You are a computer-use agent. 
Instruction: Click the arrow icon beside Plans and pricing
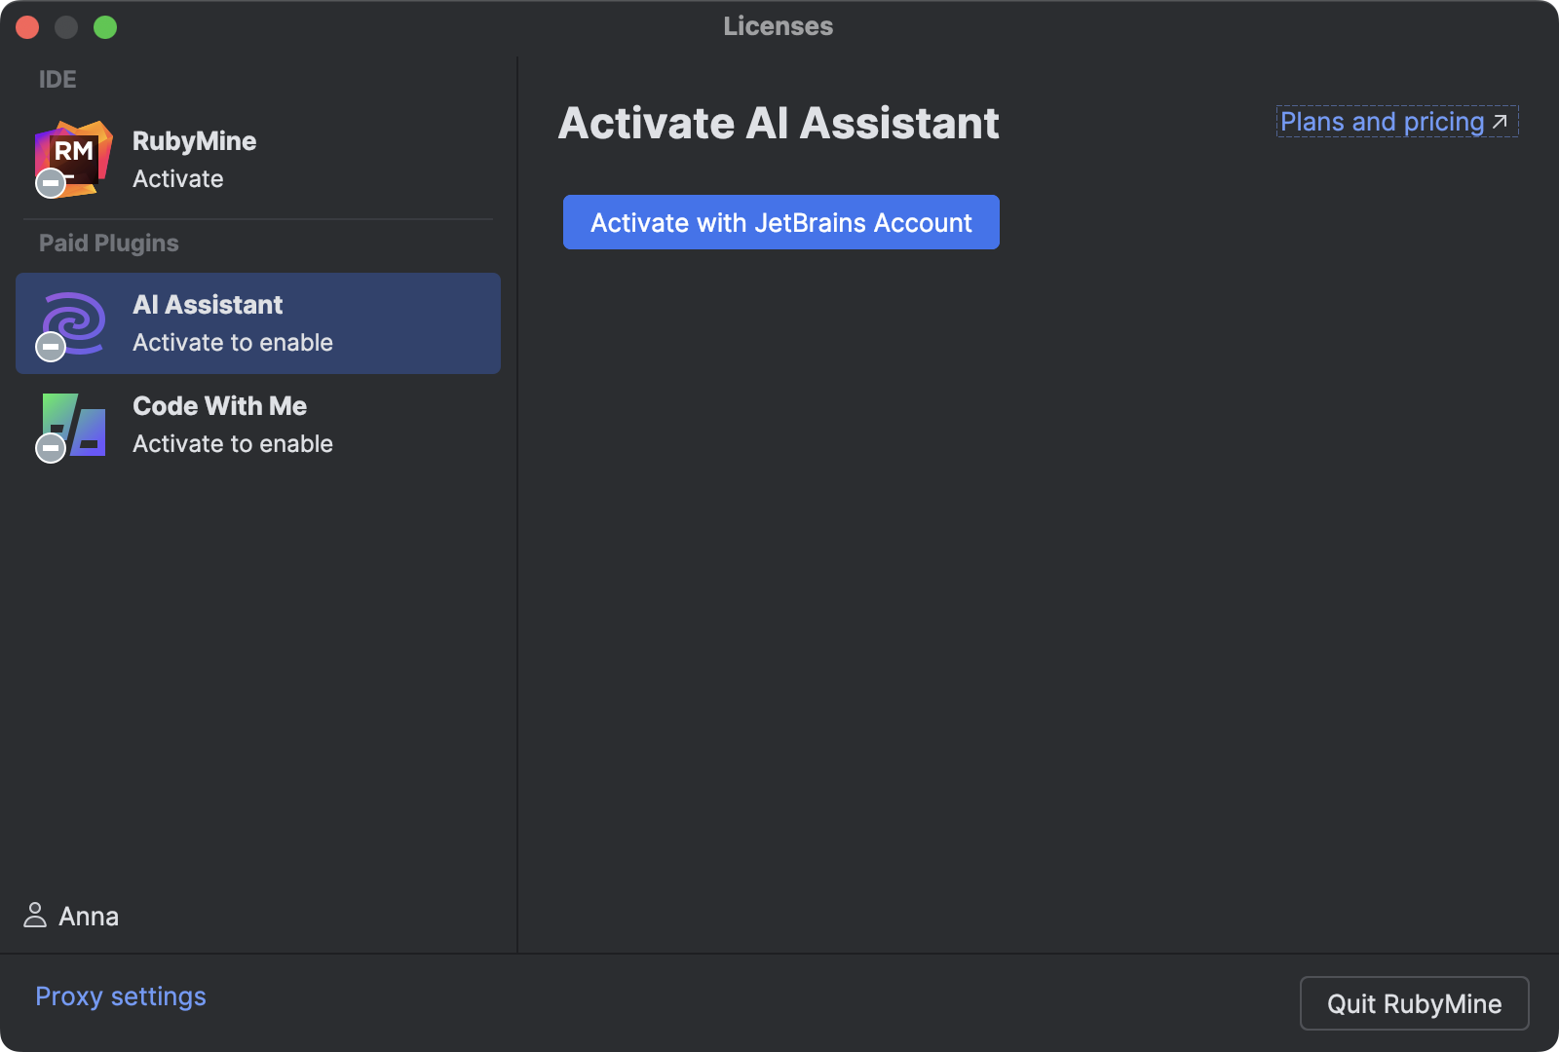(x=1501, y=122)
